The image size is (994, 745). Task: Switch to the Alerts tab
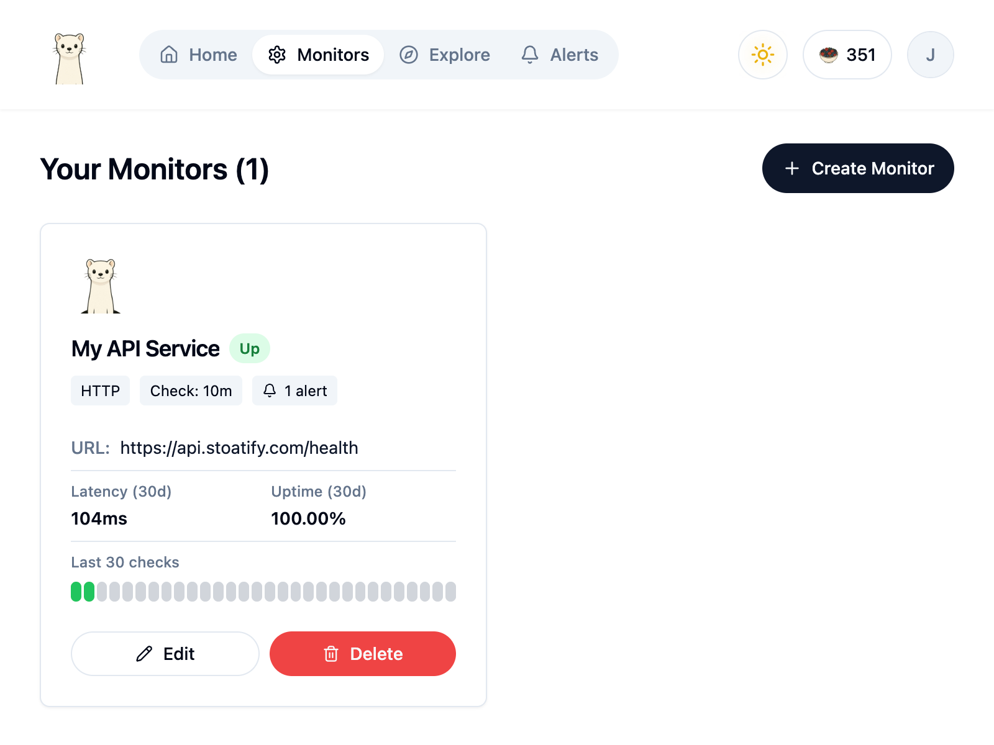coord(560,55)
